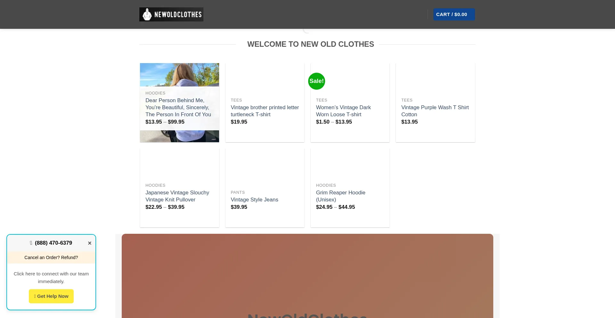The height and width of the screenshot is (318, 615).
Task: Click the large brown promo banner
Action: (307, 275)
